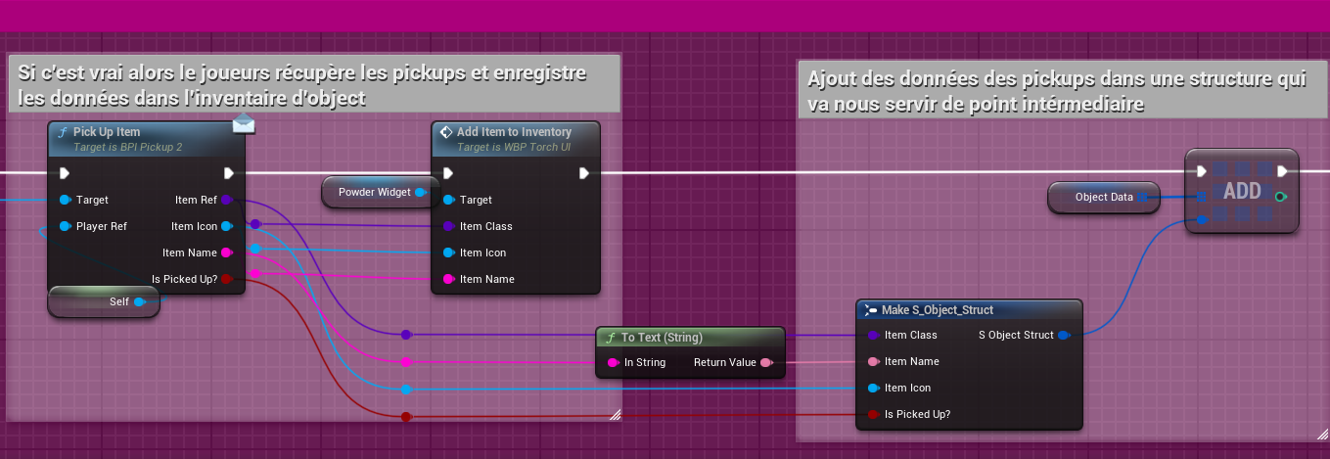Image resolution: width=1330 pixels, height=459 pixels.
Task: Click the Self node output pin
Action: pyautogui.click(x=139, y=302)
